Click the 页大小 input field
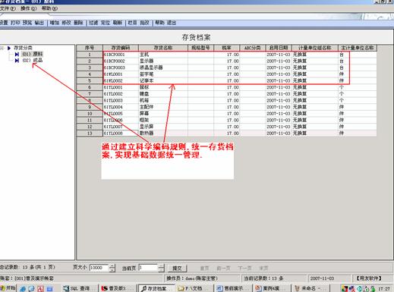This screenshot has height=292, width=394. coord(99,268)
